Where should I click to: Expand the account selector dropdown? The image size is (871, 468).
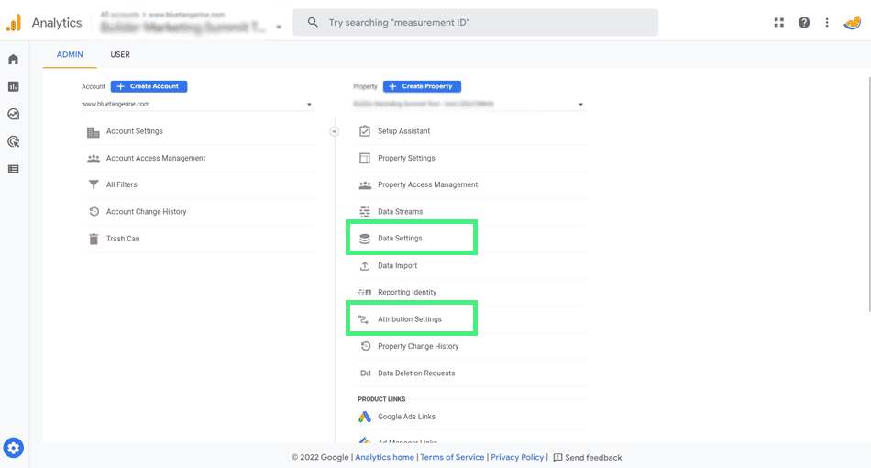click(x=197, y=105)
